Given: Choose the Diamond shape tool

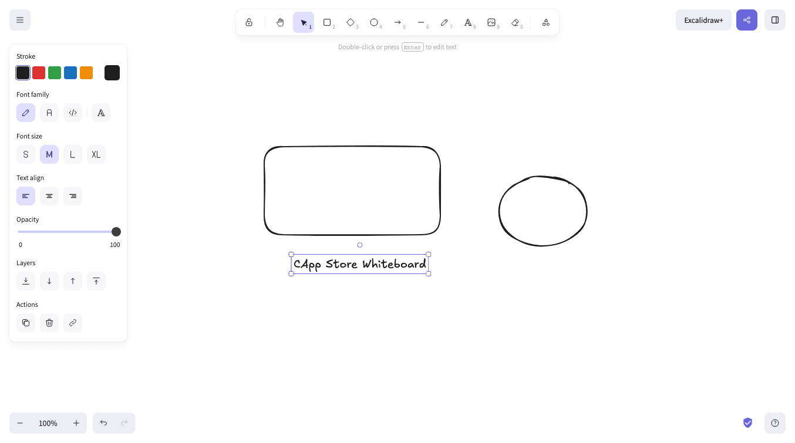Looking at the screenshot, I should point(351,22).
